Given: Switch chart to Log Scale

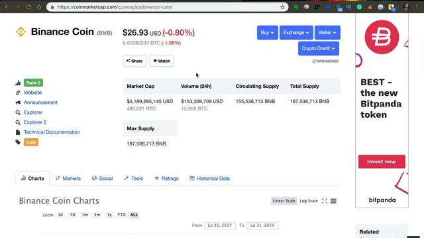Looking at the screenshot, I should pyautogui.click(x=309, y=201).
